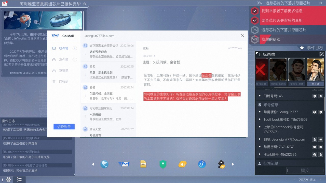Open the 久疏问候，金老板 email in list
The width and height of the screenshot is (326, 183).
tap(108, 93)
